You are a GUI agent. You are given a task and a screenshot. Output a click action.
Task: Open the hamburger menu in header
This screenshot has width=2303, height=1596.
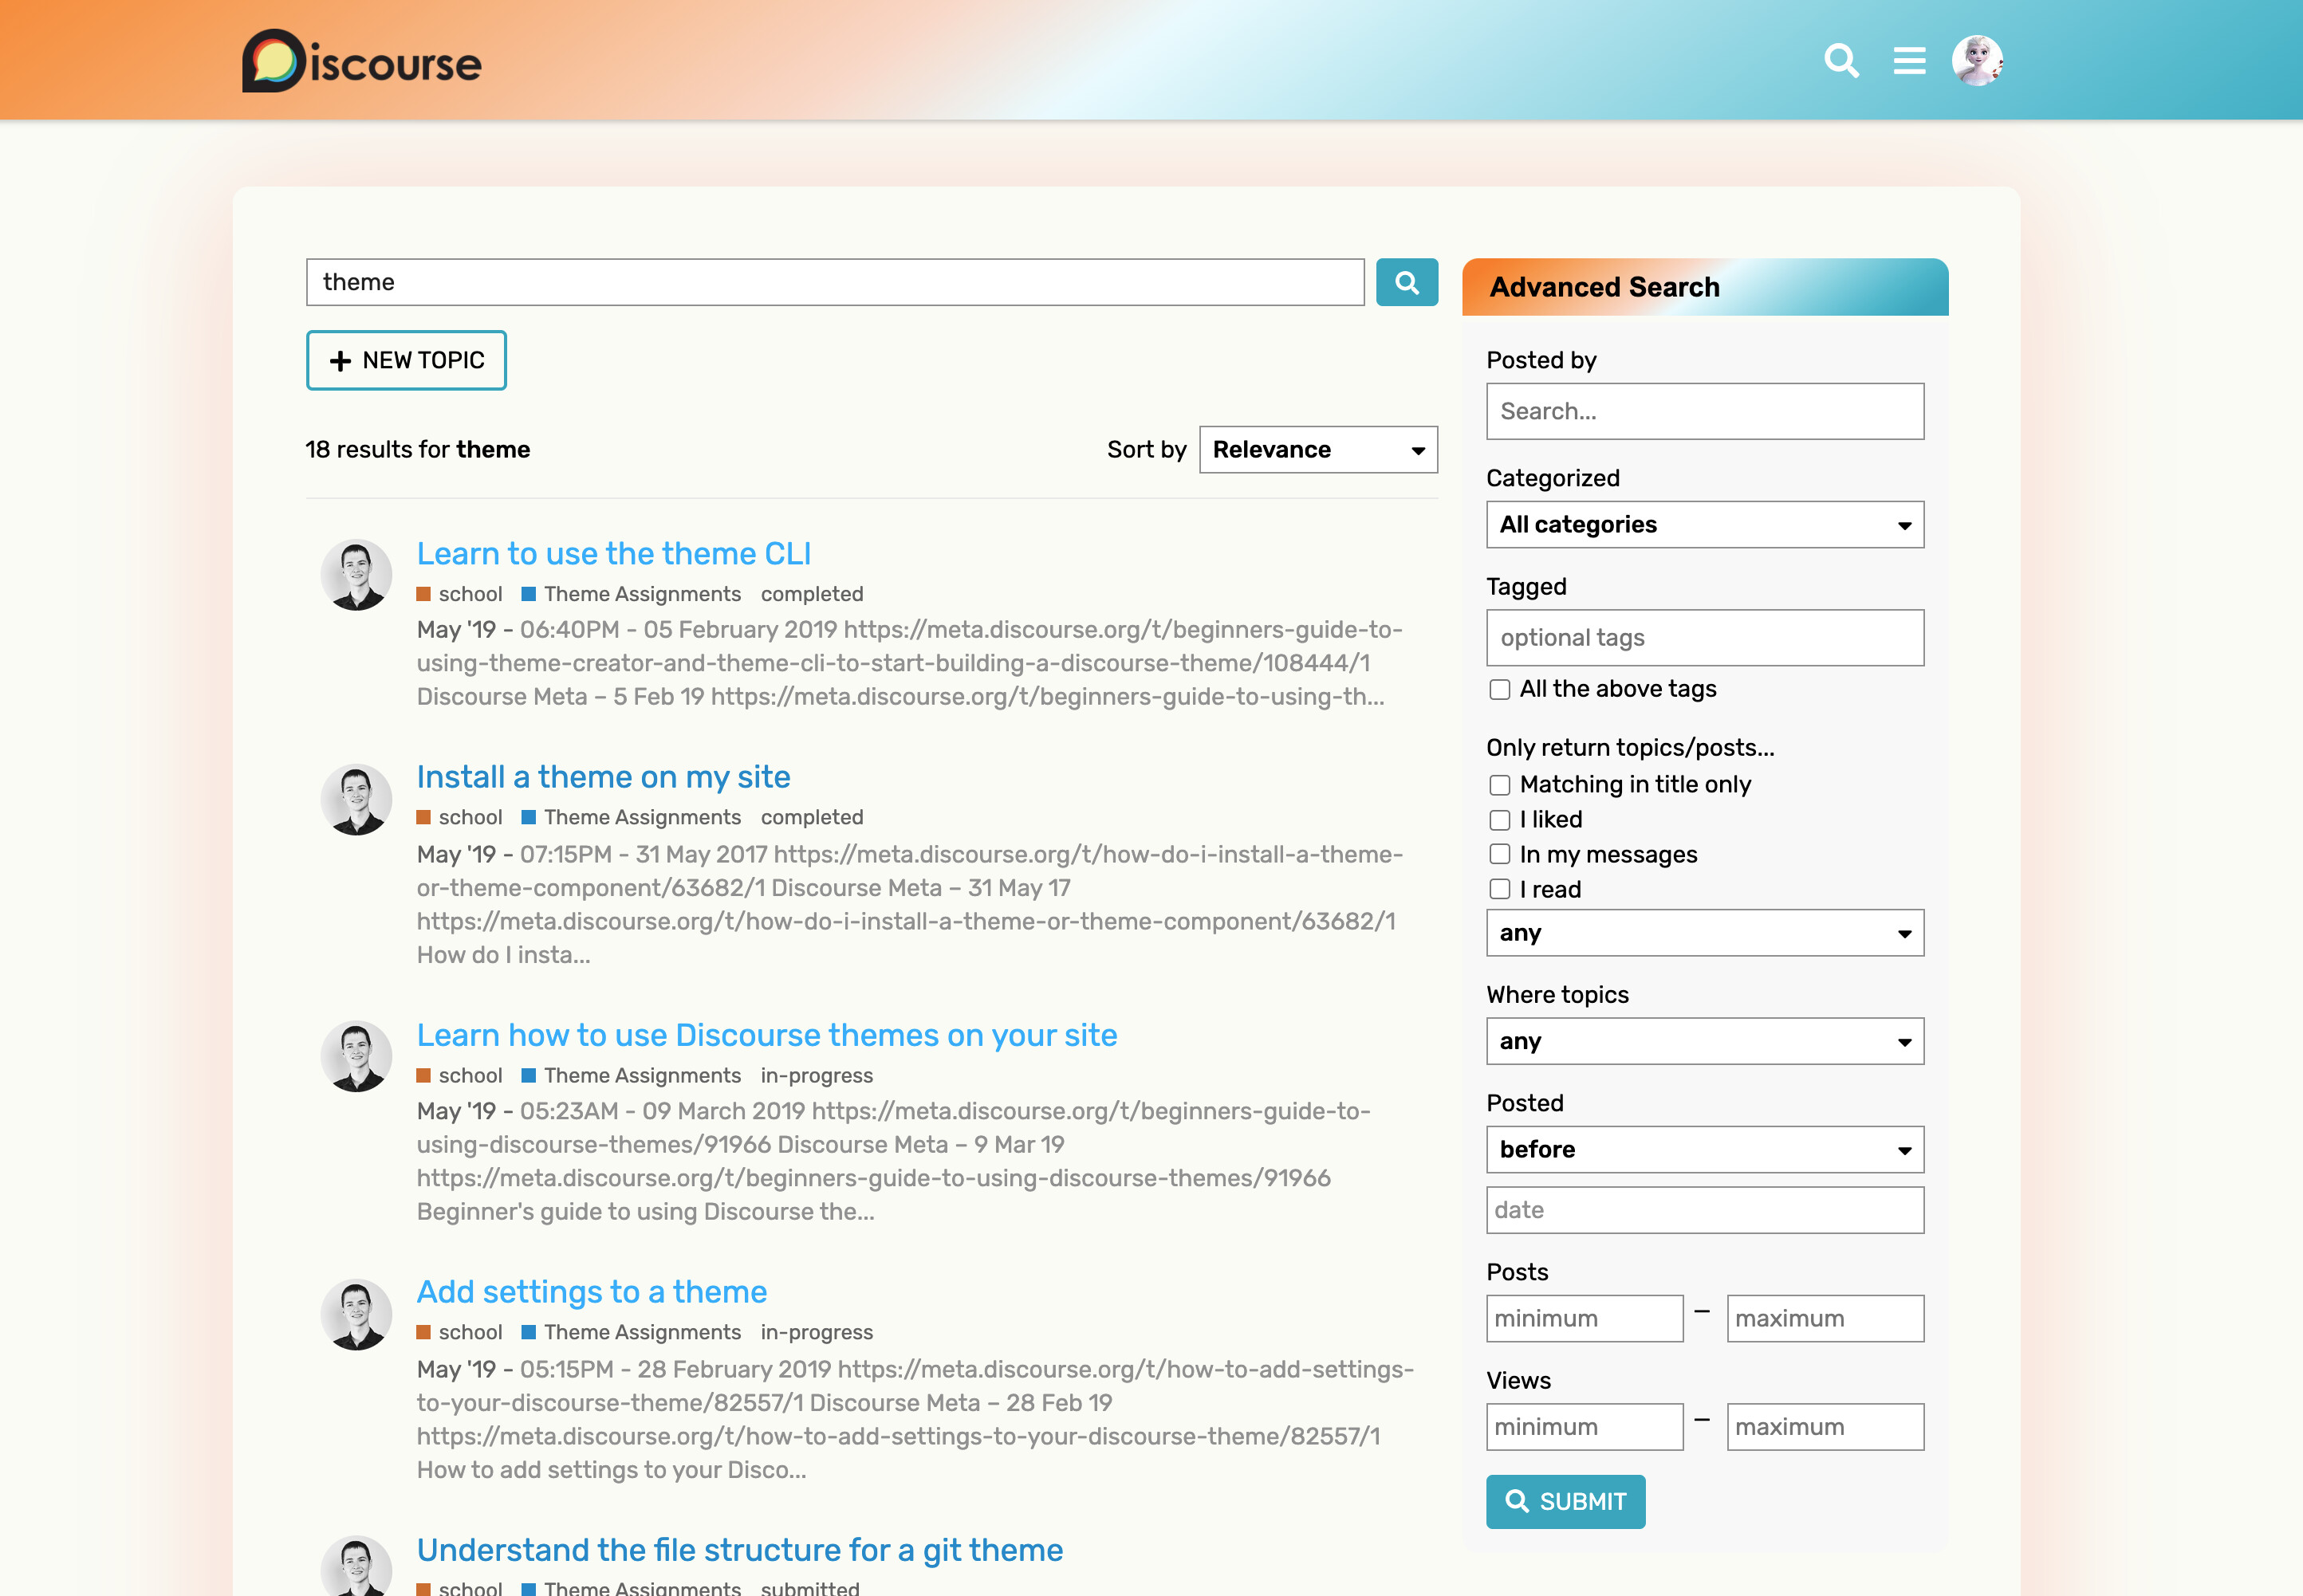click(1909, 61)
